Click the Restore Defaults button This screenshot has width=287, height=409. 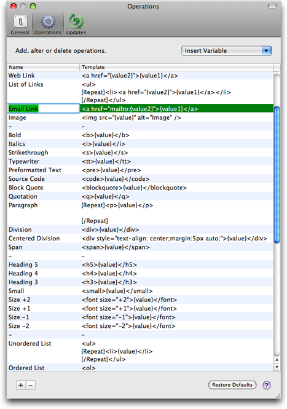232,385
